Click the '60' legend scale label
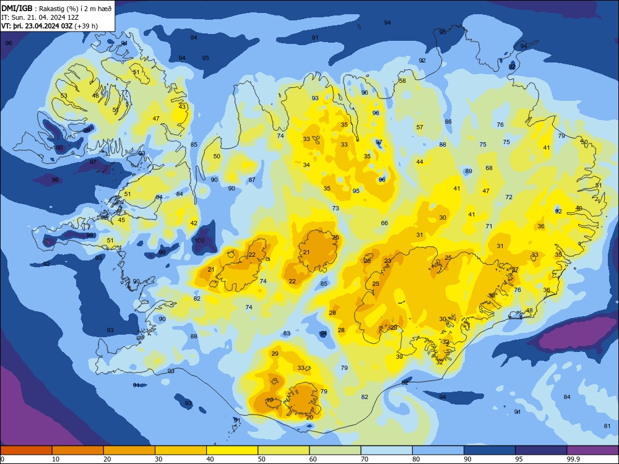This screenshot has width=619, height=464. (x=313, y=459)
